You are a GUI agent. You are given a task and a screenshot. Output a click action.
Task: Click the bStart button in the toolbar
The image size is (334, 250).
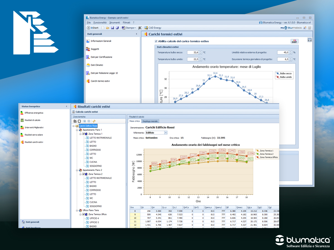click(x=93, y=28)
